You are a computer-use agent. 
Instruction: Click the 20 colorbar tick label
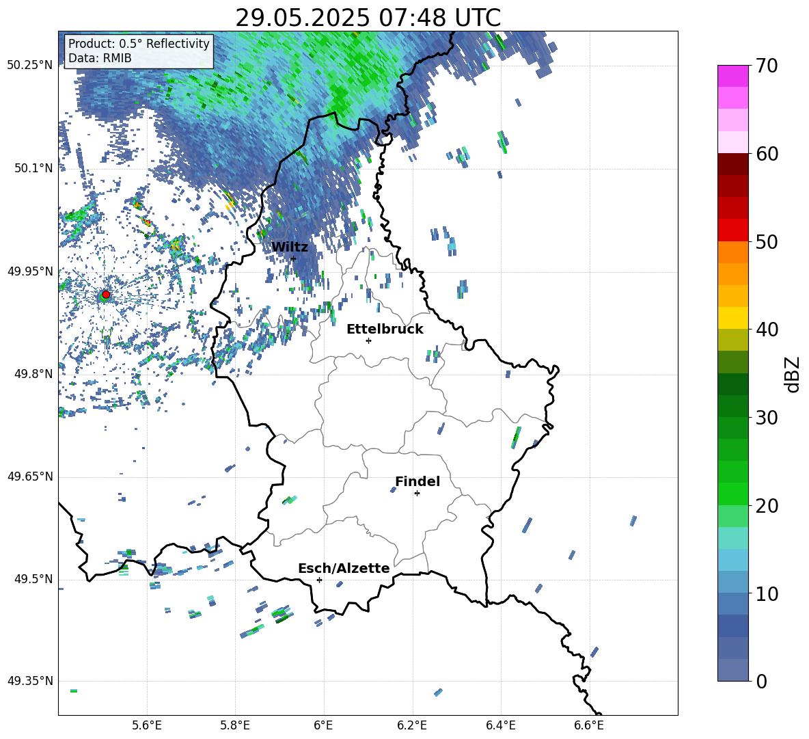click(767, 506)
